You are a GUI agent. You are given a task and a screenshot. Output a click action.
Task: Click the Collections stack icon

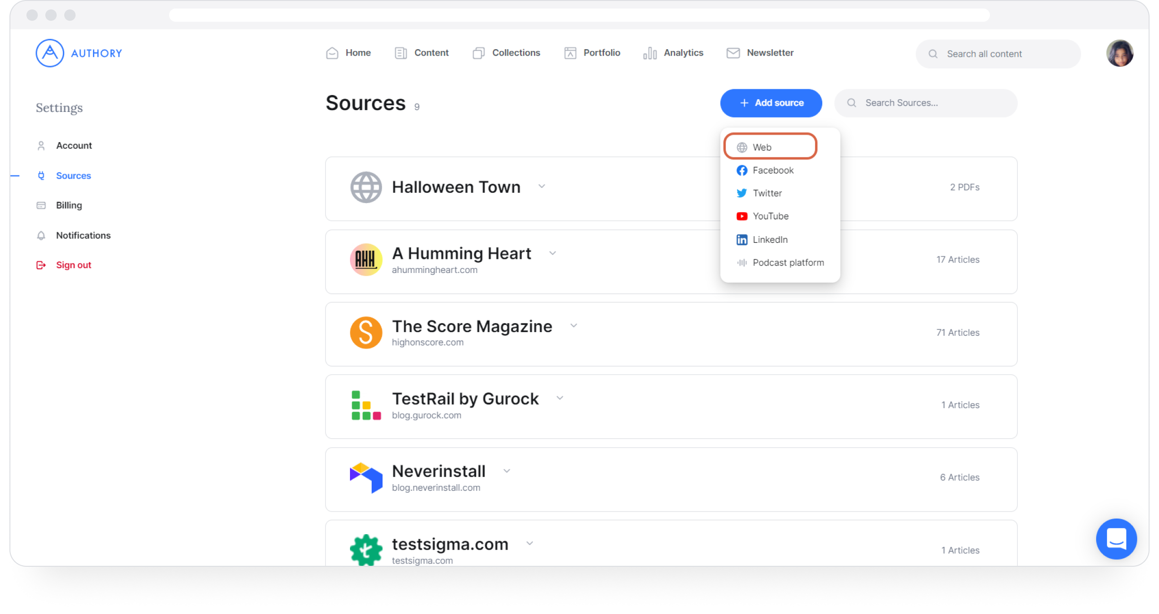point(478,53)
